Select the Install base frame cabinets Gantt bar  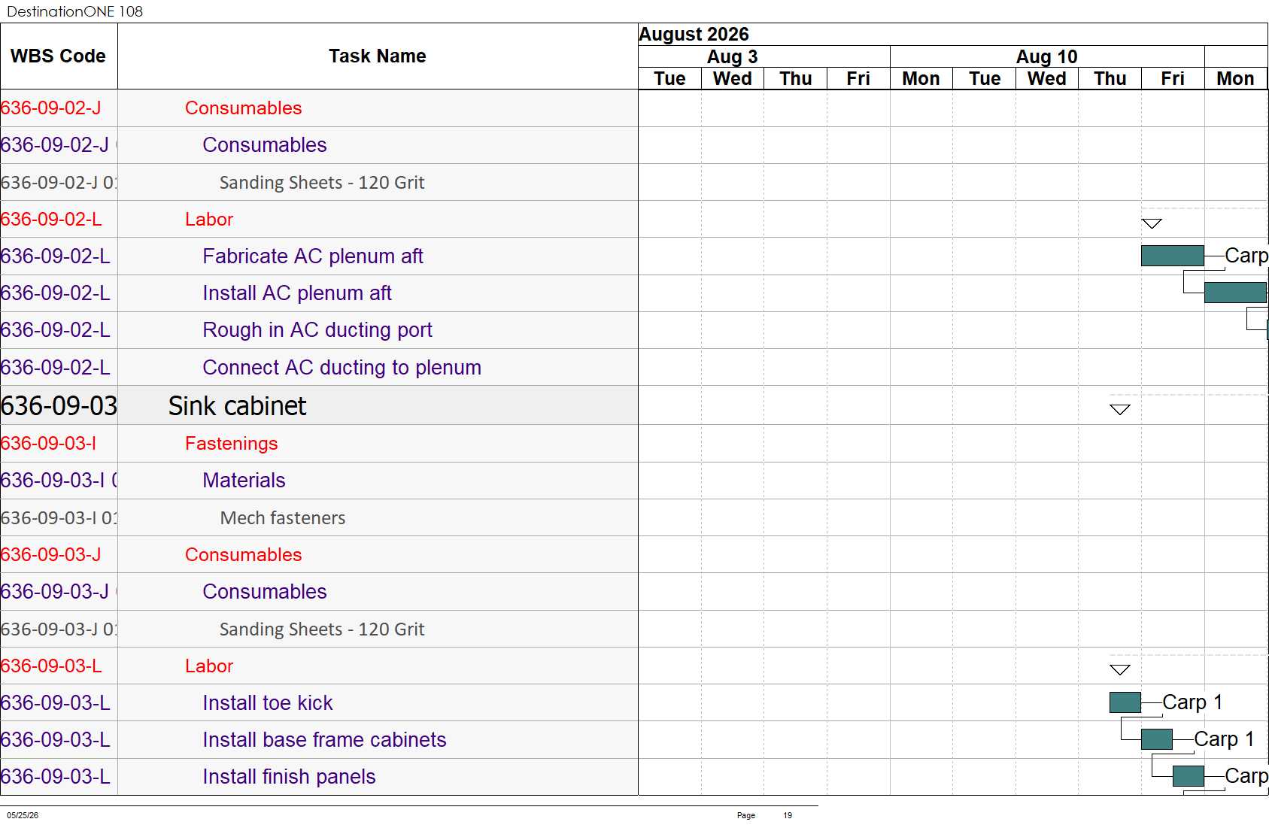click(1157, 739)
